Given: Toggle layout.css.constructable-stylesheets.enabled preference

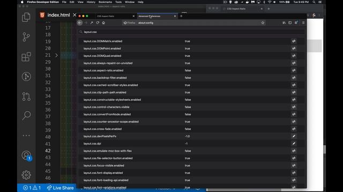Looking at the screenshot, I should pos(294,100).
